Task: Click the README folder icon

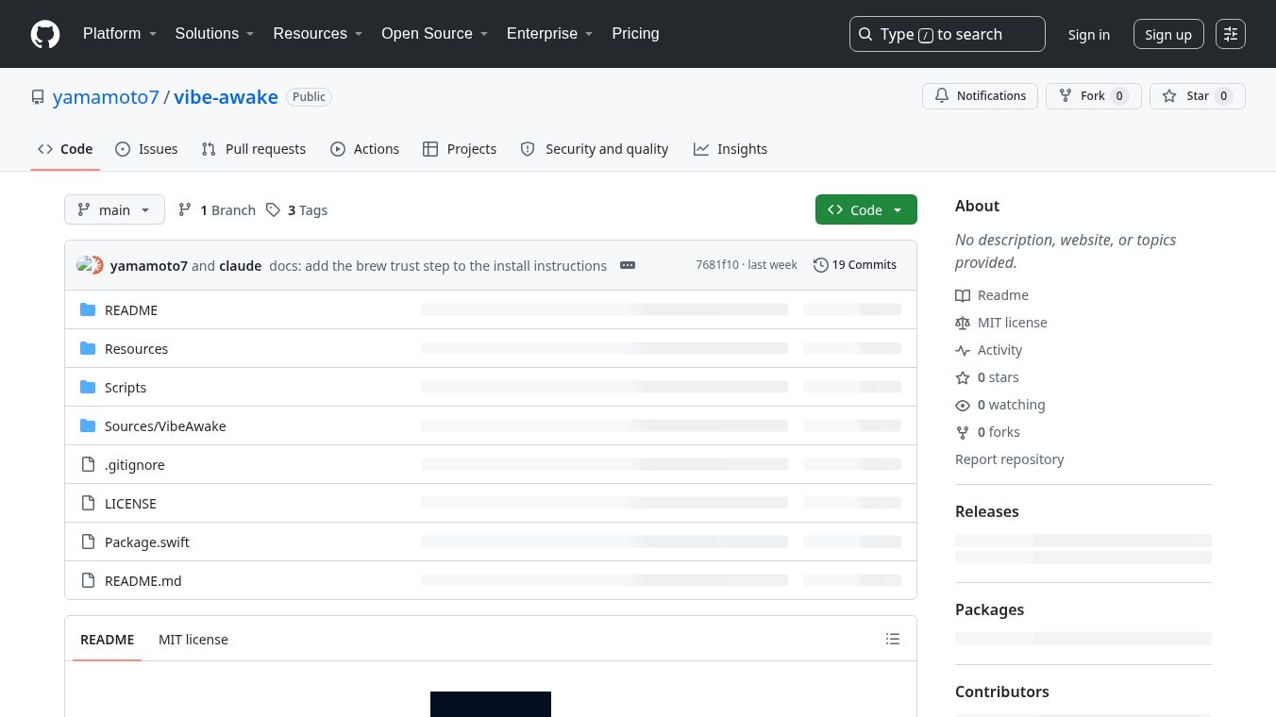Action: tap(88, 309)
